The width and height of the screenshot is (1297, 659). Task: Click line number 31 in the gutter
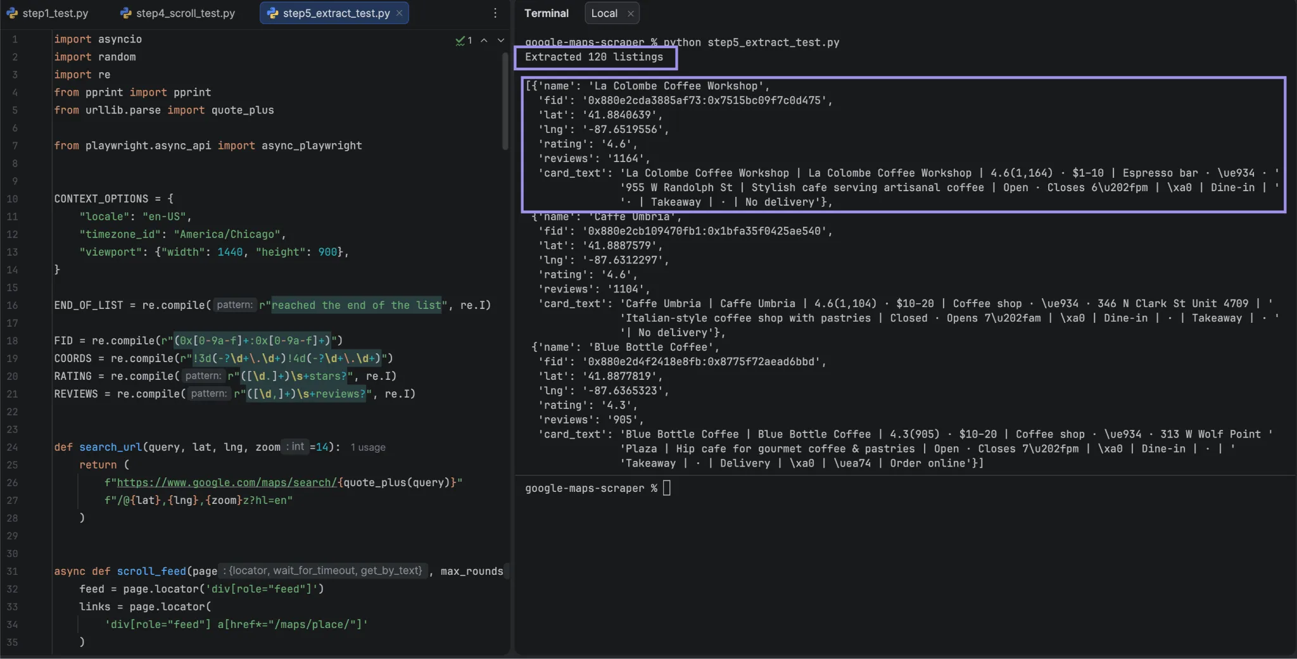coord(12,571)
